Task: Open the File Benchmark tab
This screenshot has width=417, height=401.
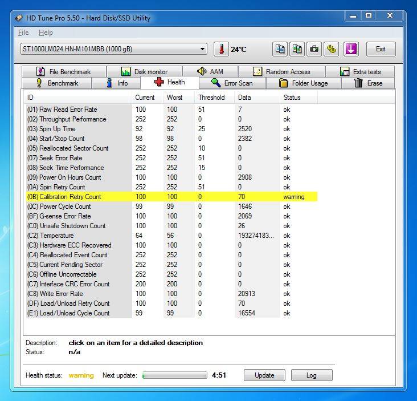Action: (64, 72)
